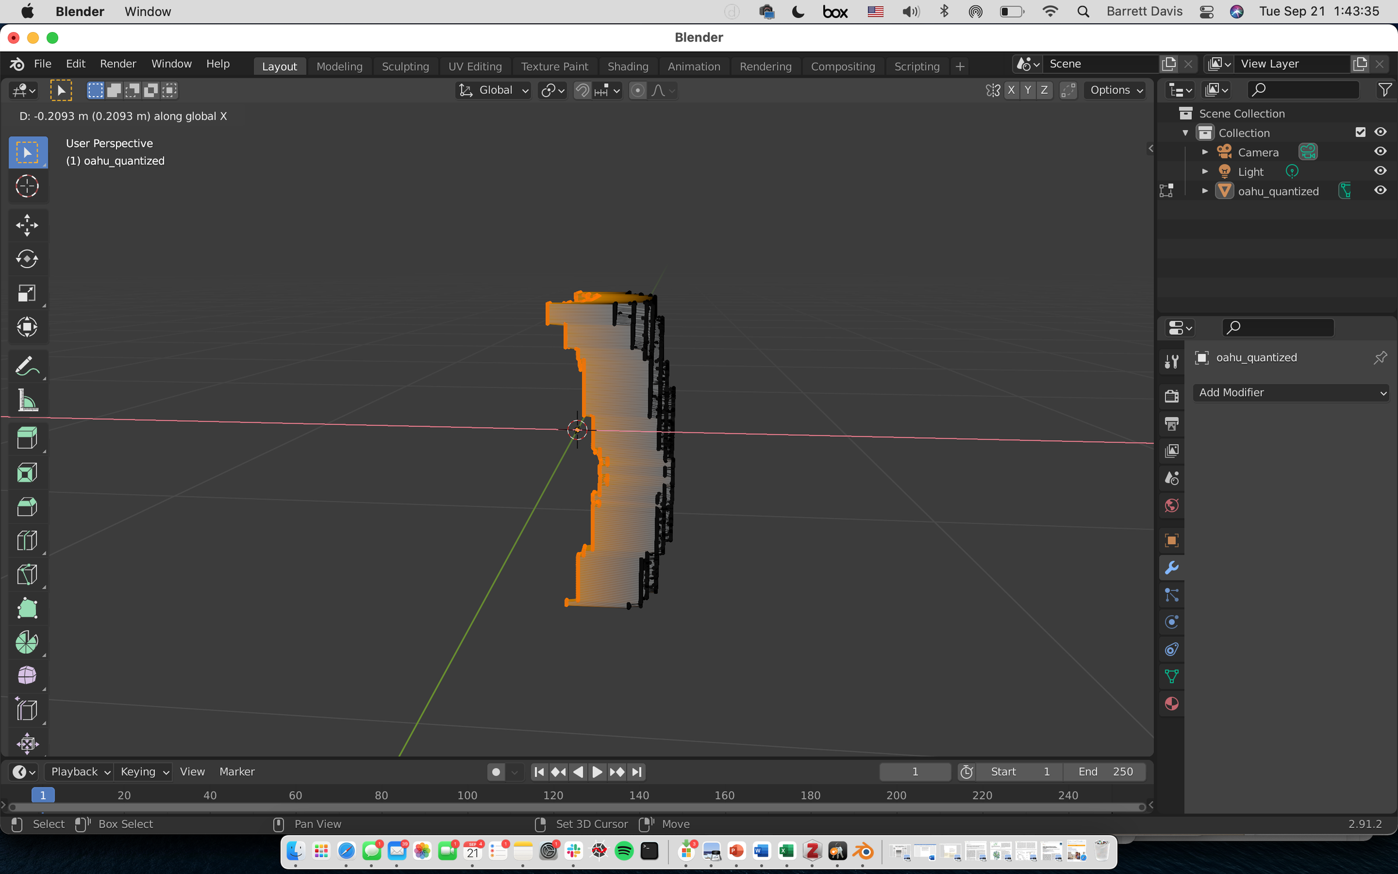Image resolution: width=1398 pixels, height=874 pixels.
Task: Toggle Z axis mirror
Action: 1044,90
